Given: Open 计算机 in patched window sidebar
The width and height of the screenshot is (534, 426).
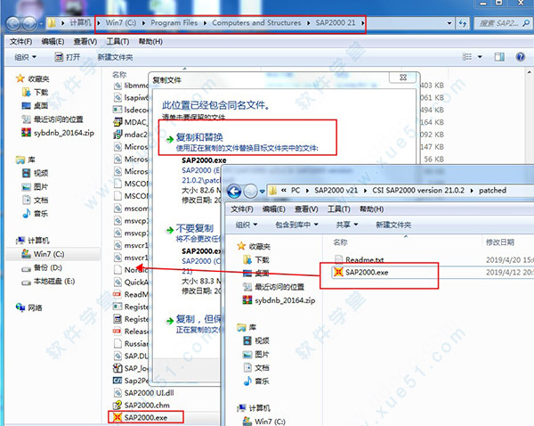Looking at the screenshot, I should coord(254,407).
